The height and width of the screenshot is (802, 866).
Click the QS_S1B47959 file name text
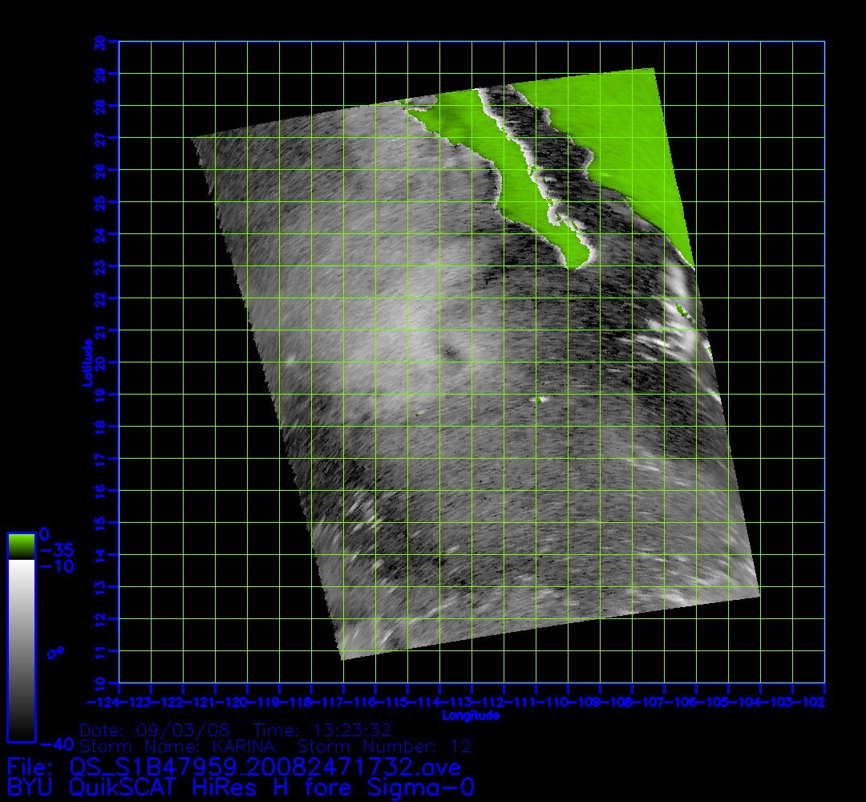(265, 768)
